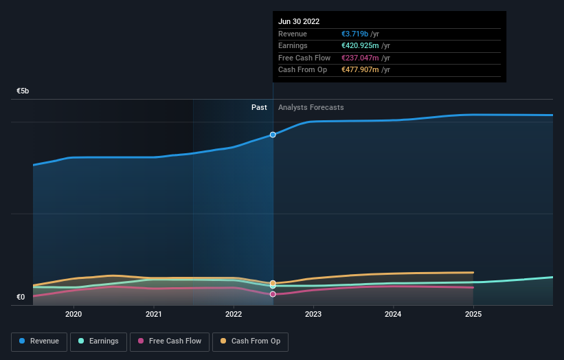Toggle the Earnings legend button

98,341
